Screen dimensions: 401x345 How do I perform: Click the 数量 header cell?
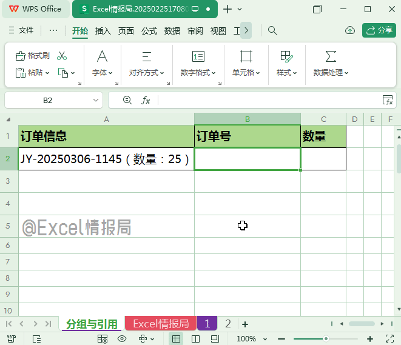click(323, 136)
